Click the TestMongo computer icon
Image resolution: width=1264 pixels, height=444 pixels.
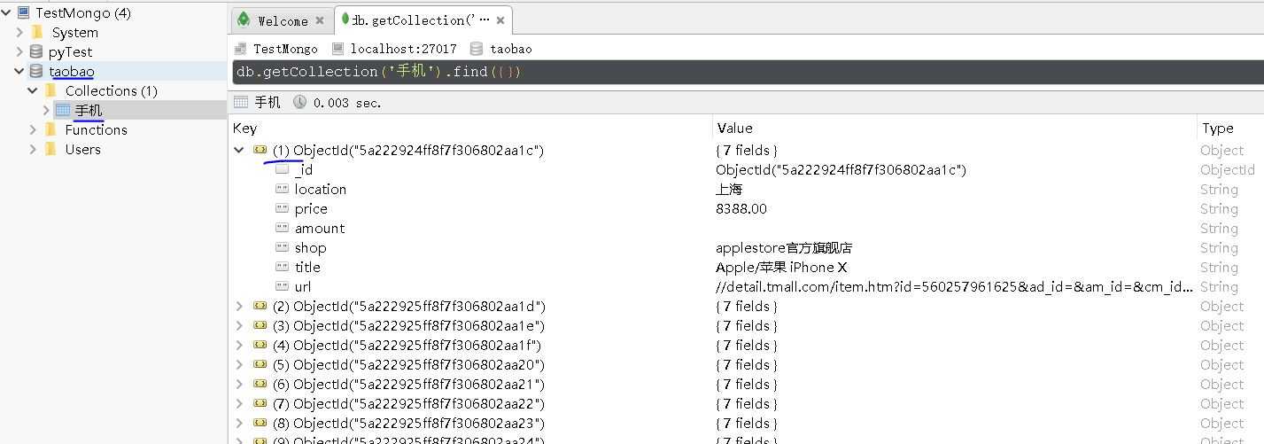23,13
